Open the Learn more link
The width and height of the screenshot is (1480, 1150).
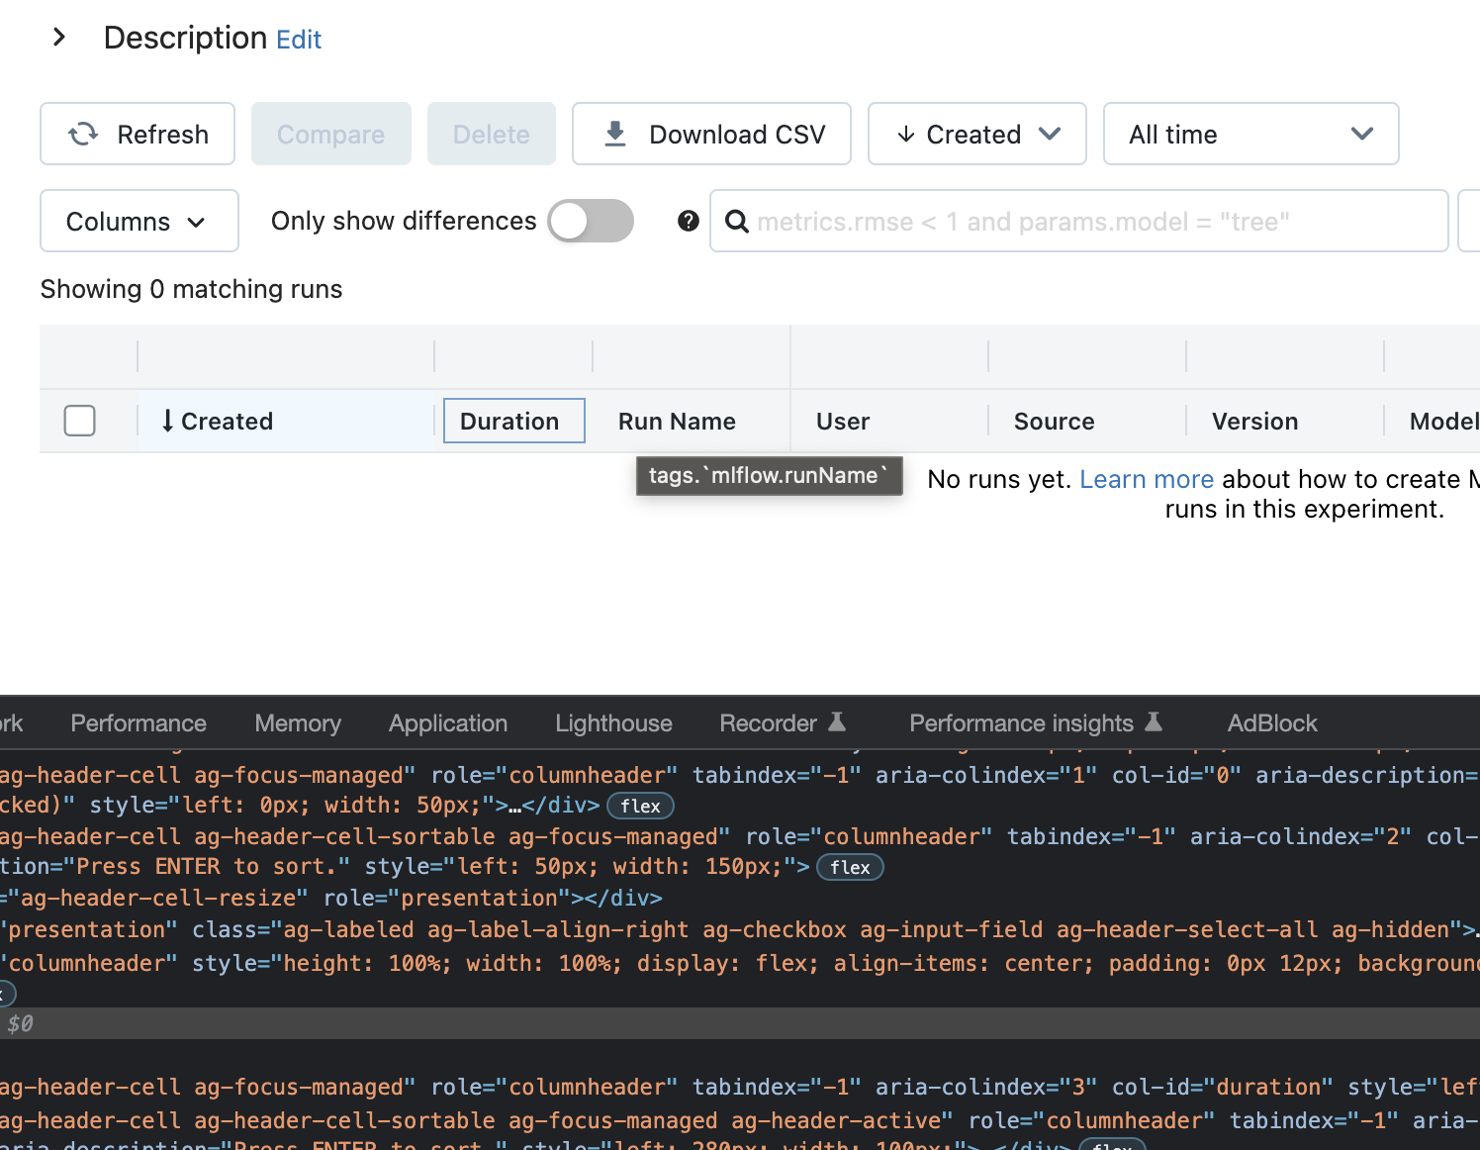1147,479
